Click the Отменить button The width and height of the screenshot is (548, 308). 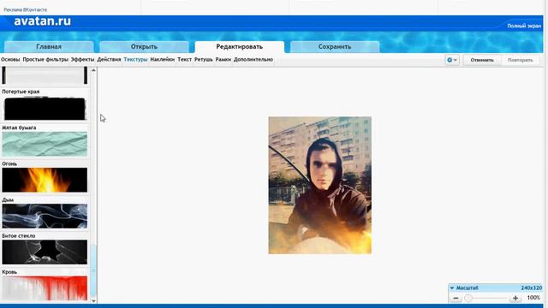482,60
